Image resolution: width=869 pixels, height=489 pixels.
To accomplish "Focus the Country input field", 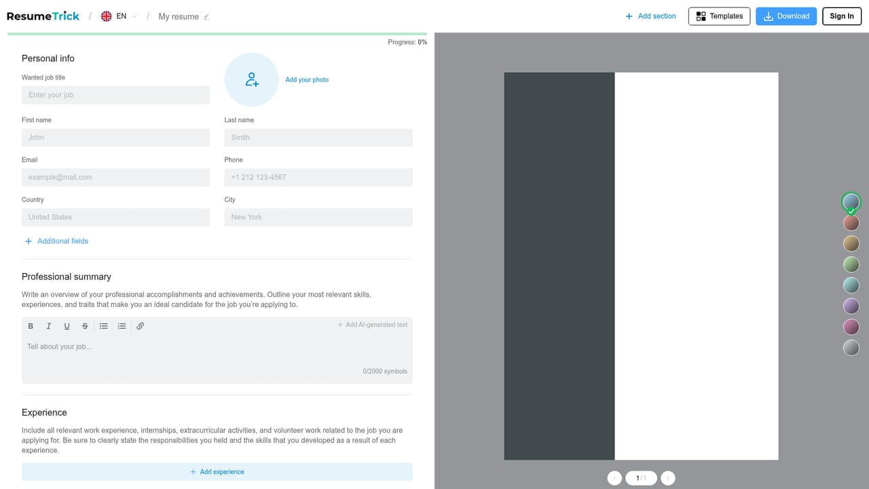I will 116,217.
